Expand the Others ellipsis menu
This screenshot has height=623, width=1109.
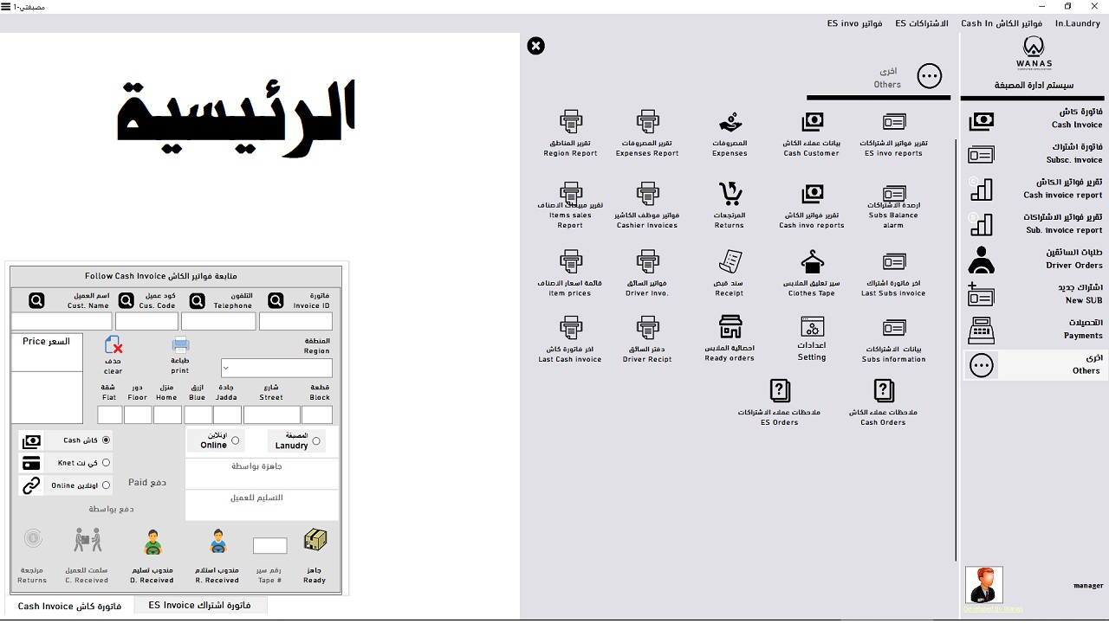pos(929,76)
